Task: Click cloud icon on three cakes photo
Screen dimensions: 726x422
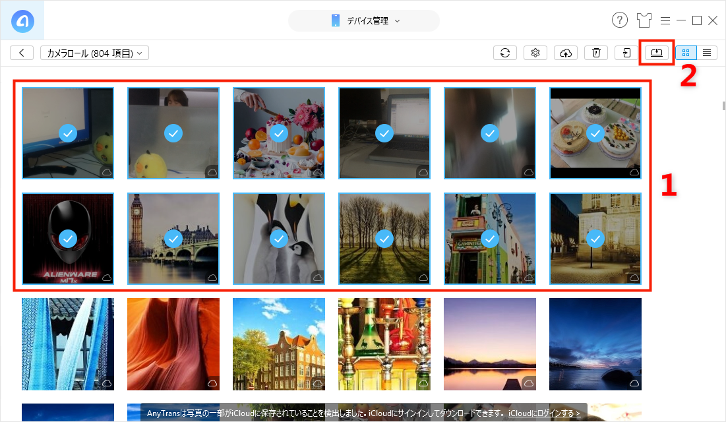Action: [634, 172]
